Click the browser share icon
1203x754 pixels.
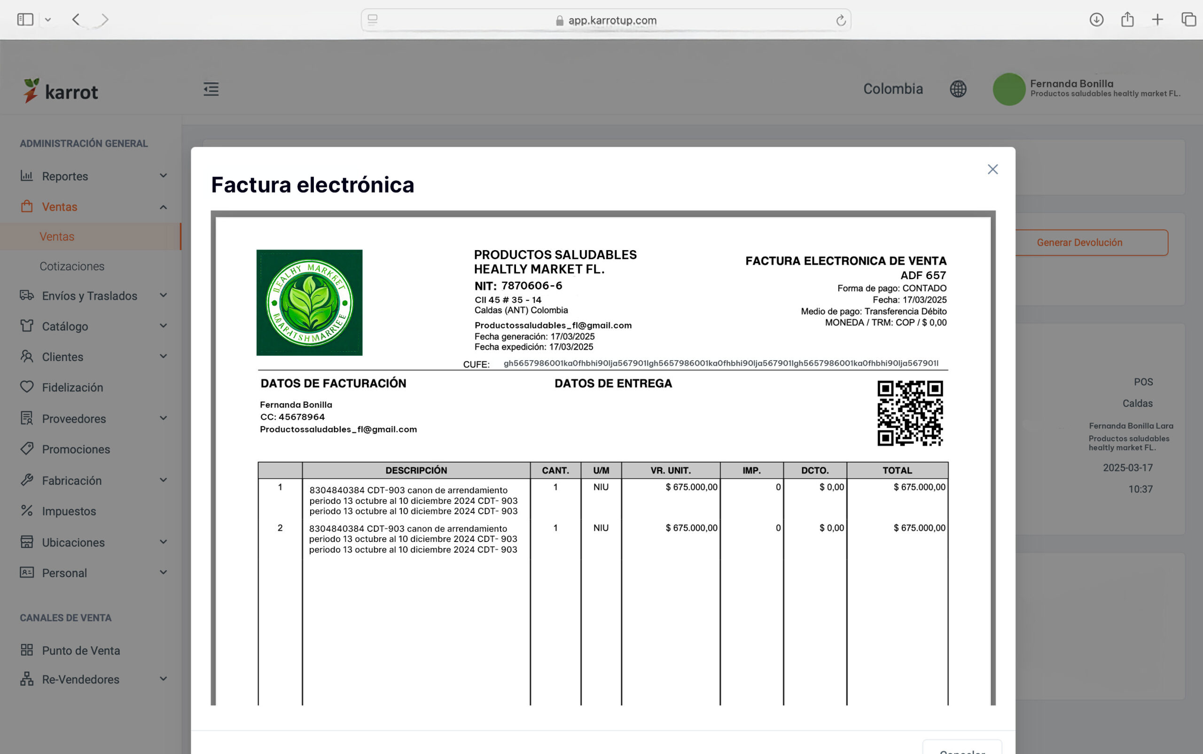pyautogui.click(x=1127, y=20)
